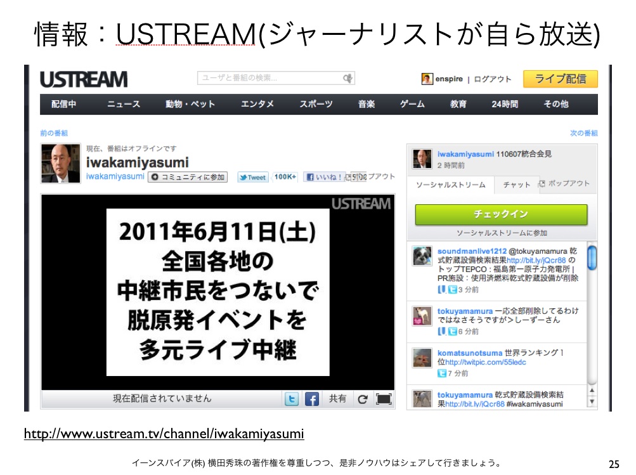Click the popout icon beside ポップアウト
This screenshot has width=636, height=475.
pos(542,184)
